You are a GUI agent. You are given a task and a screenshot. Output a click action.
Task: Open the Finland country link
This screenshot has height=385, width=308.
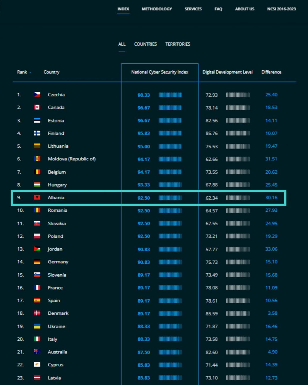[56, 133]
